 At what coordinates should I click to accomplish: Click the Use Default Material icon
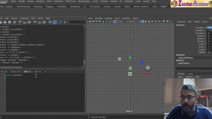[x=146, y=21]
